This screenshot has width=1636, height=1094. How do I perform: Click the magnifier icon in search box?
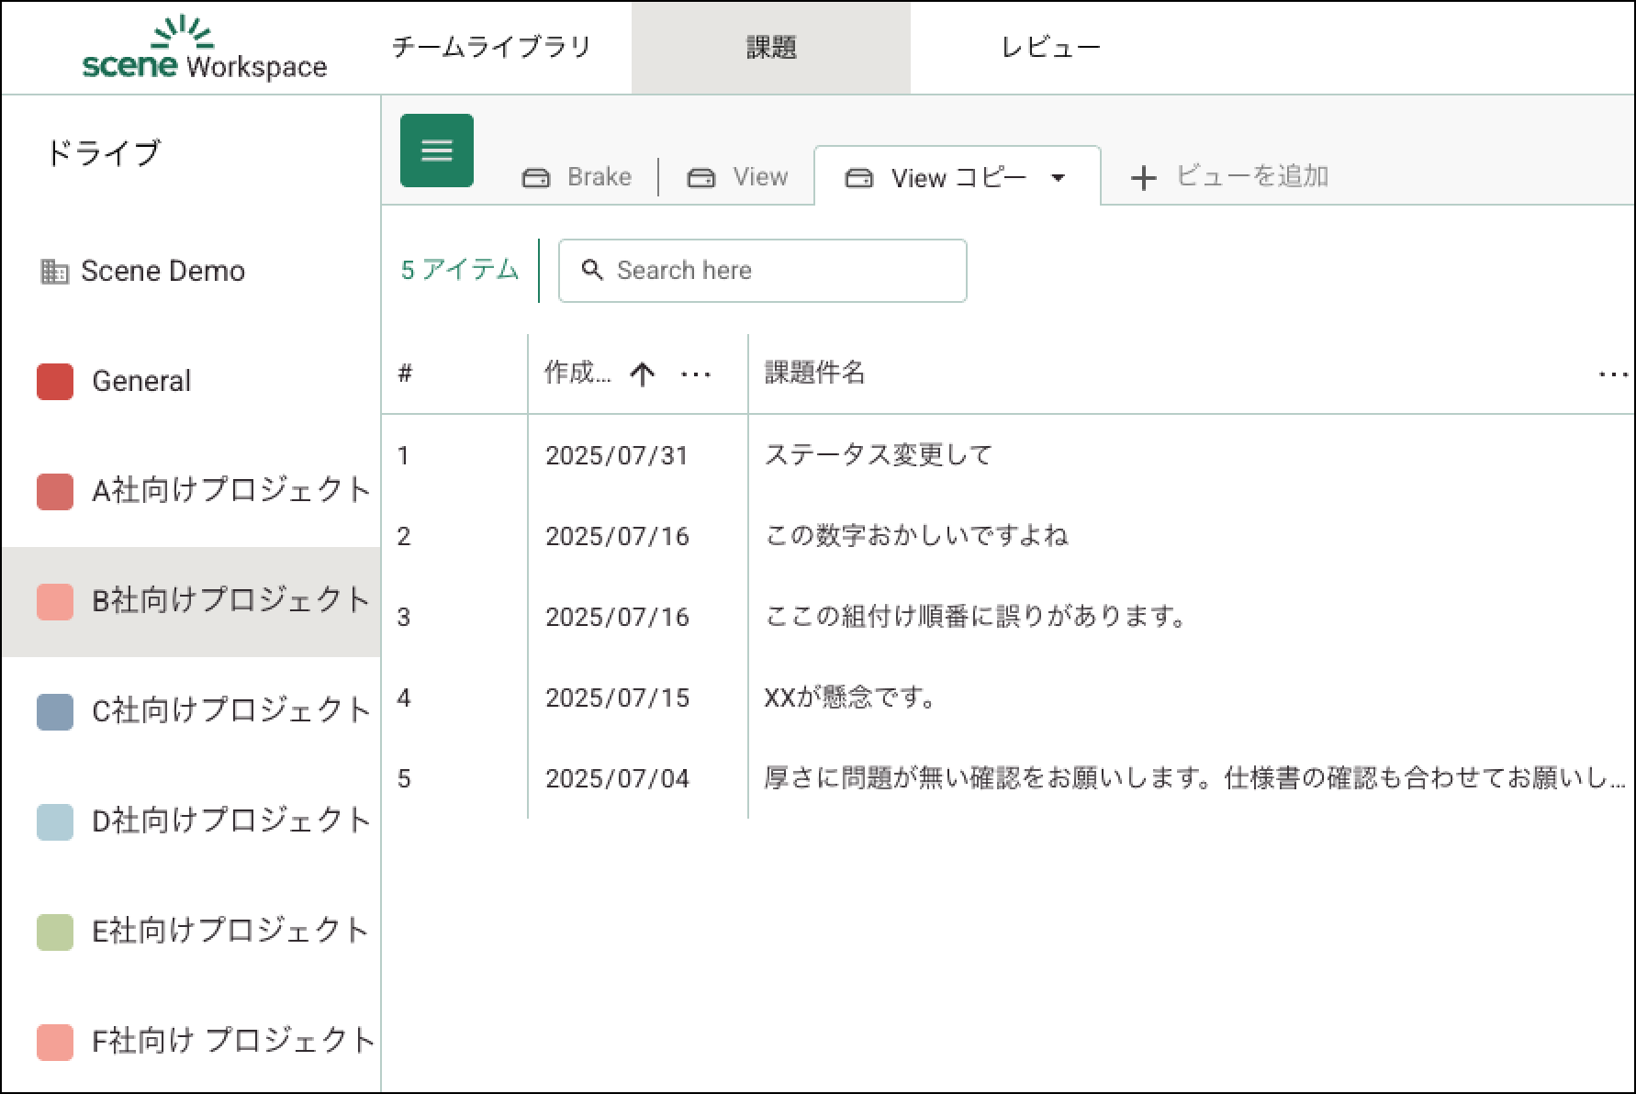(592, 270)
